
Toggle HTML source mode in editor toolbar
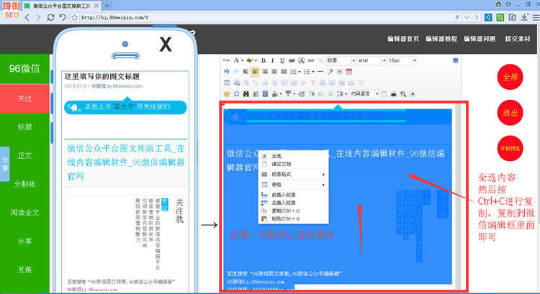coord(226,60)
